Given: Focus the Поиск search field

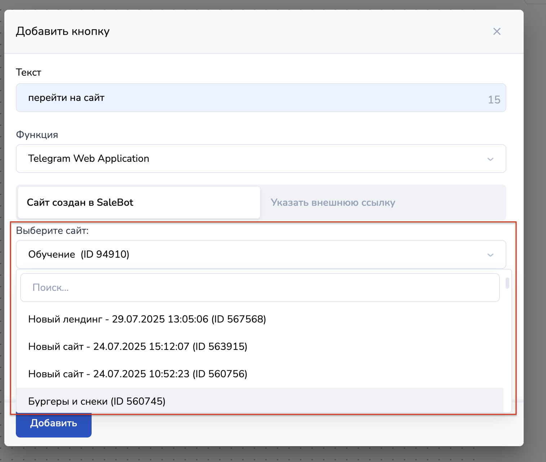Looking at the screenshot, I should point(260,288).
